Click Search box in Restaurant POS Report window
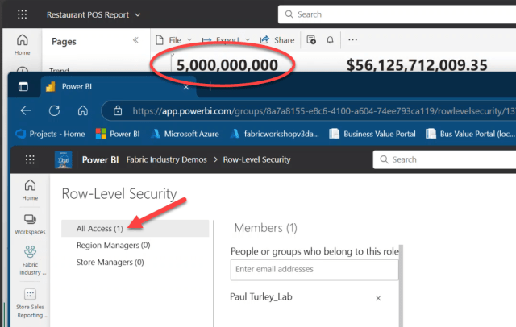 coord(397,14)
